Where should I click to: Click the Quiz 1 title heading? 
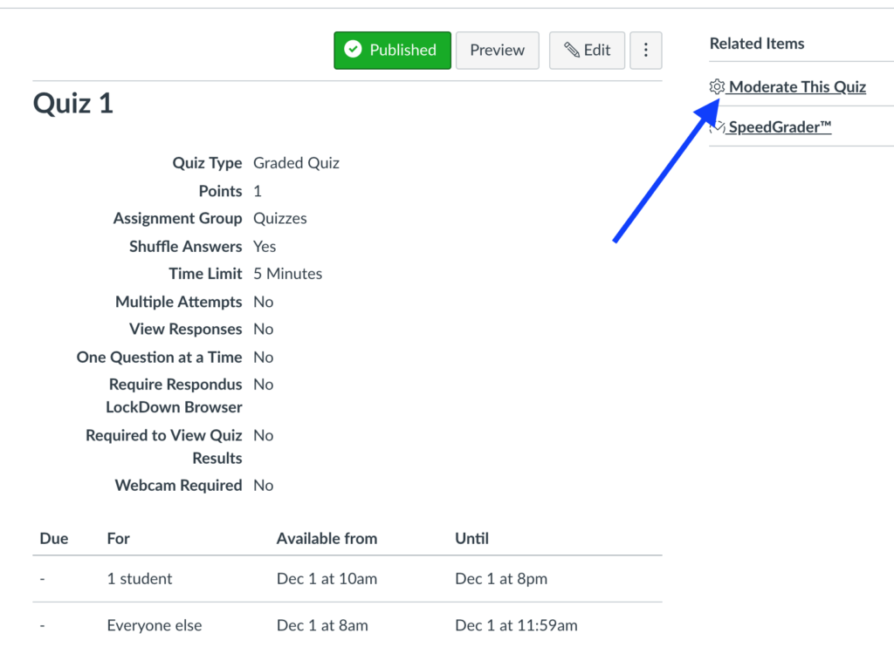[x=73, y=104]
